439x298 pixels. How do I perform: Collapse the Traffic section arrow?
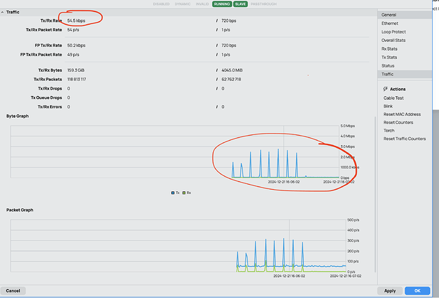click(3, 11)
